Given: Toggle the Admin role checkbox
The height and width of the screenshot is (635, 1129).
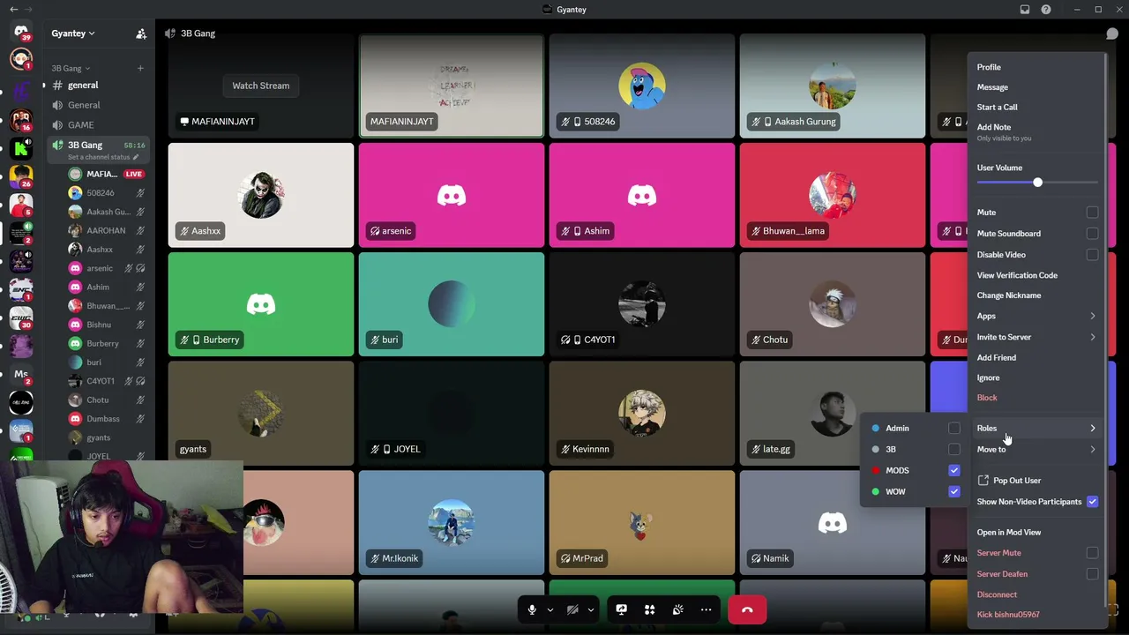Looking at the screenshot, I should 953,428.
